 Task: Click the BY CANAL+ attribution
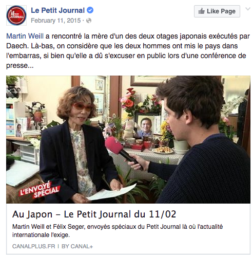click(x=77, y=246)
